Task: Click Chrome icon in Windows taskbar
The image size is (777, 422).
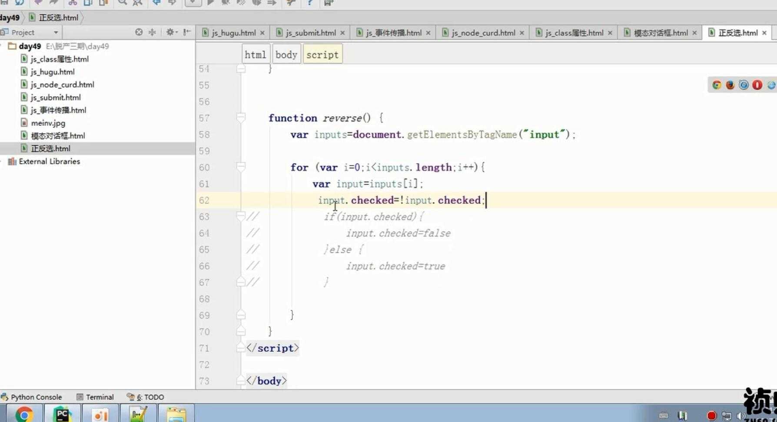Action: point(24,414)
